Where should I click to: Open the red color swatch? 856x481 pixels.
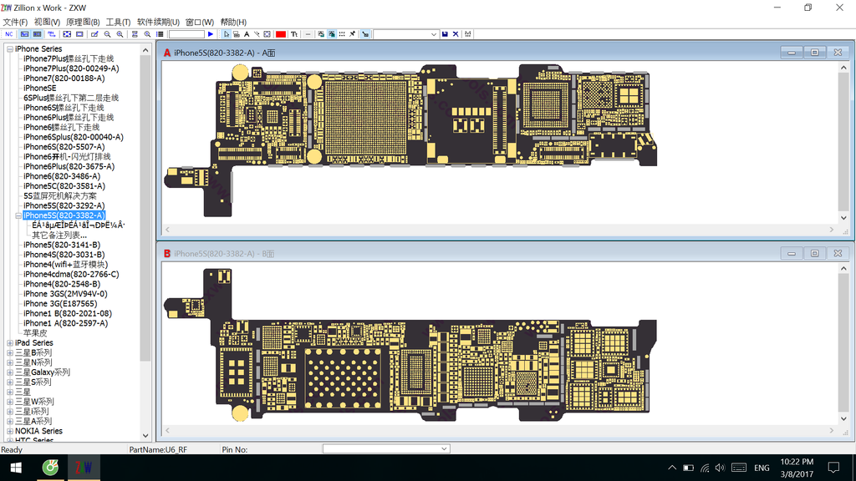tap(281, 33)
